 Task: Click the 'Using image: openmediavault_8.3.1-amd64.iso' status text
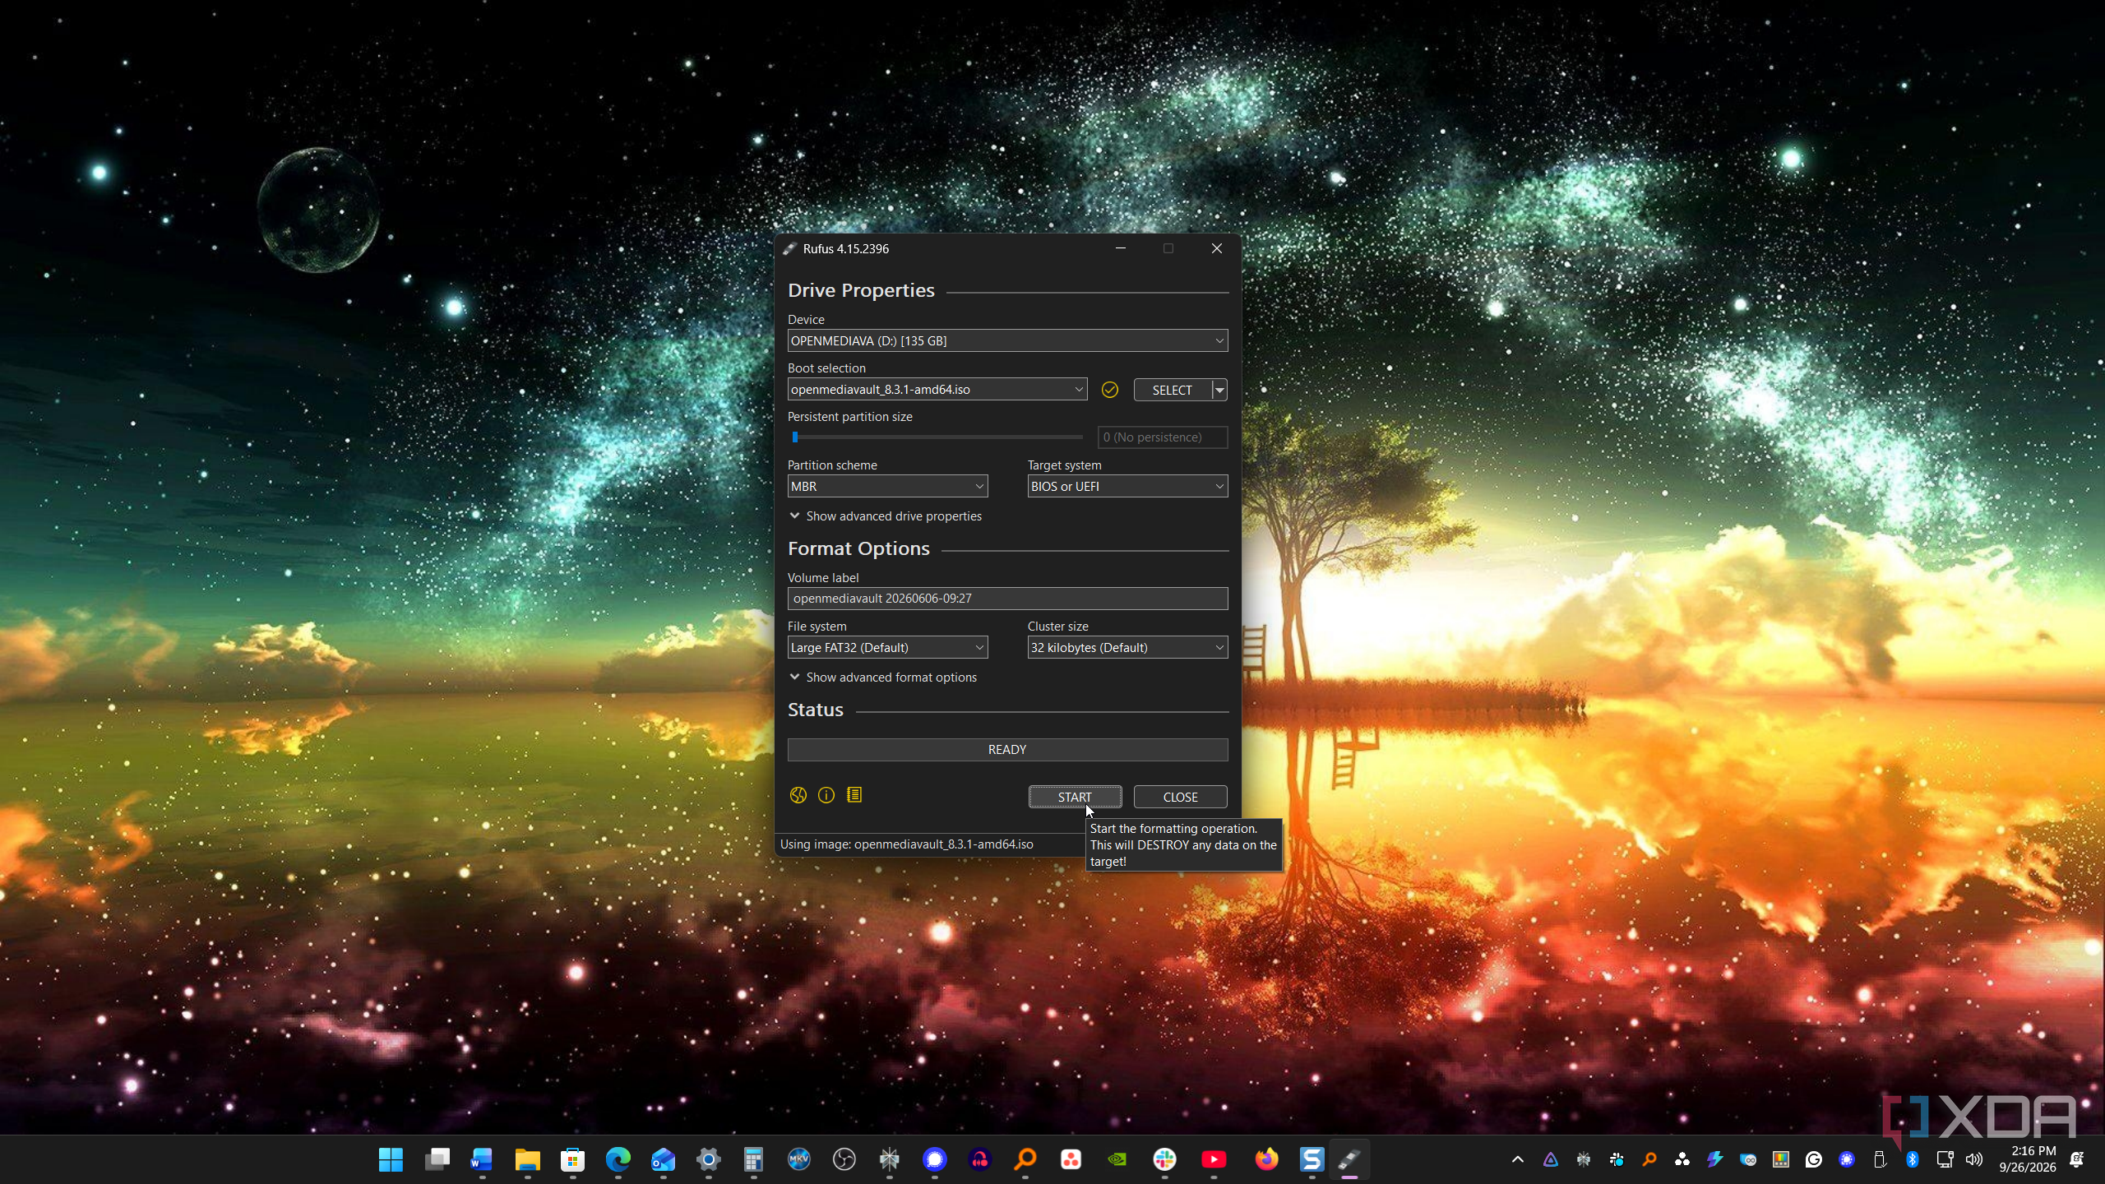(x=906, y=844)
